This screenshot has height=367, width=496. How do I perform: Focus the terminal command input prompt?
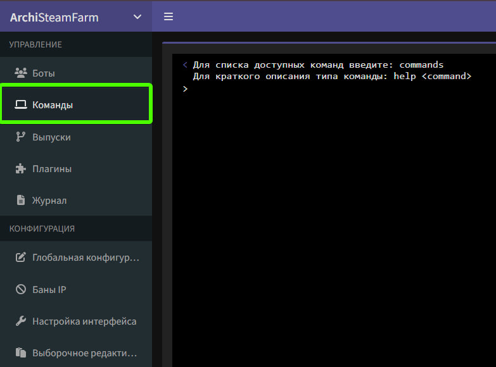(317, 90)
